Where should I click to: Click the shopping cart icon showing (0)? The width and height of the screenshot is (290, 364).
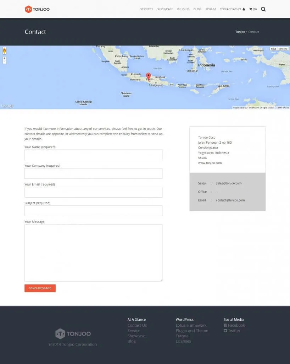coord(252,9)
